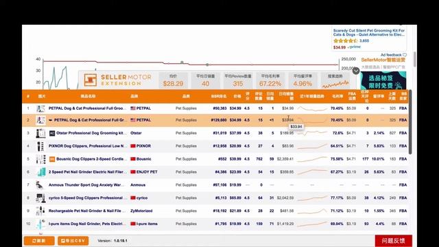Click the $2,359.41 daily revenue value

click(x=285, y=159)
